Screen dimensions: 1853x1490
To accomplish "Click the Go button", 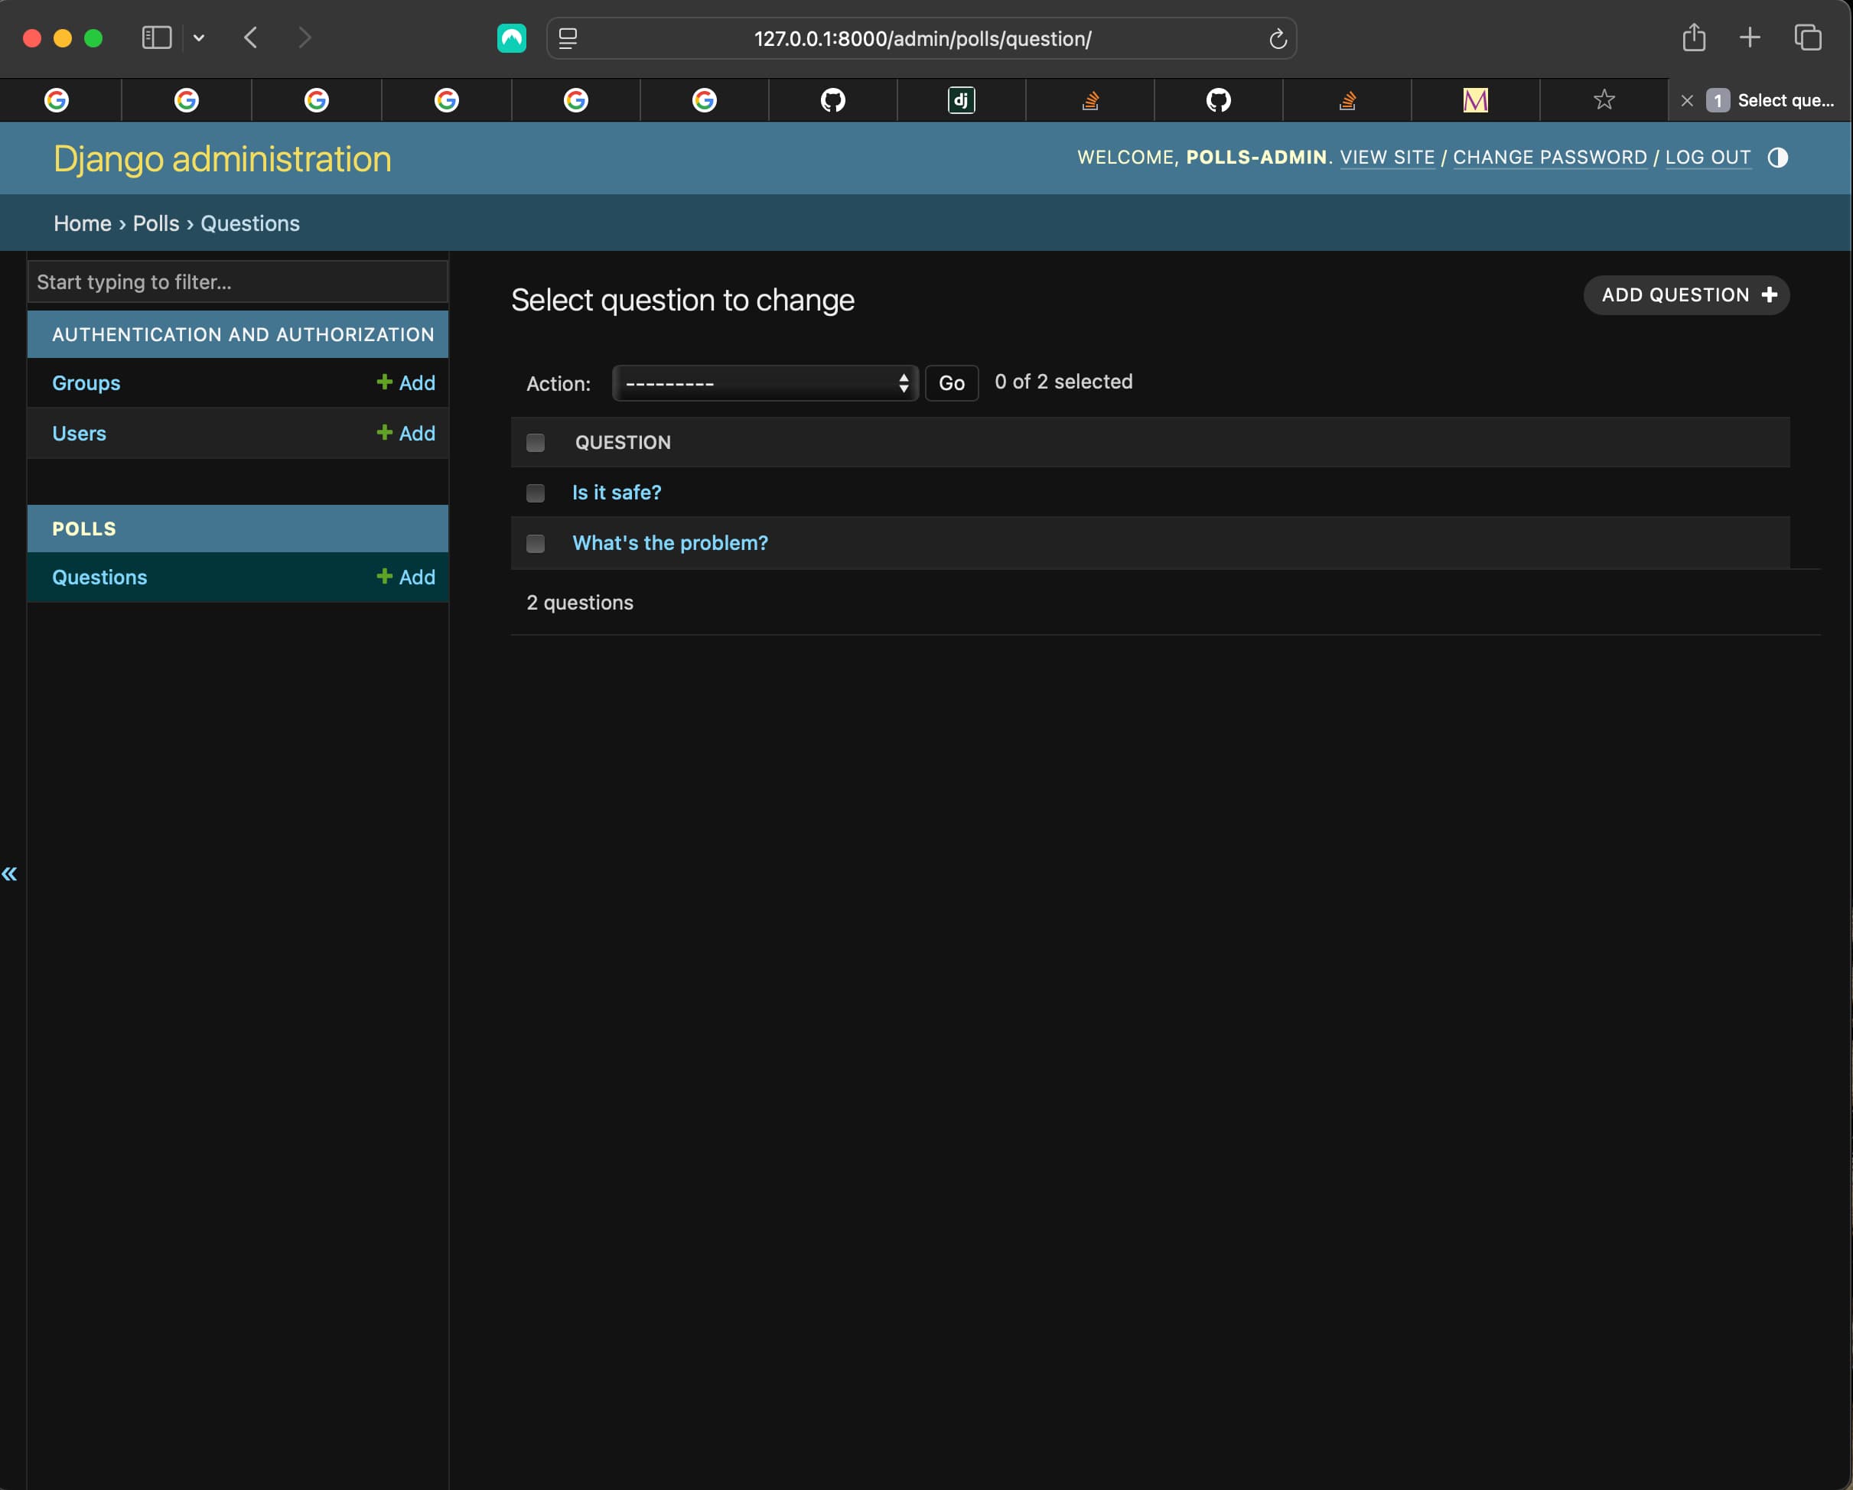I will point(952,383).
